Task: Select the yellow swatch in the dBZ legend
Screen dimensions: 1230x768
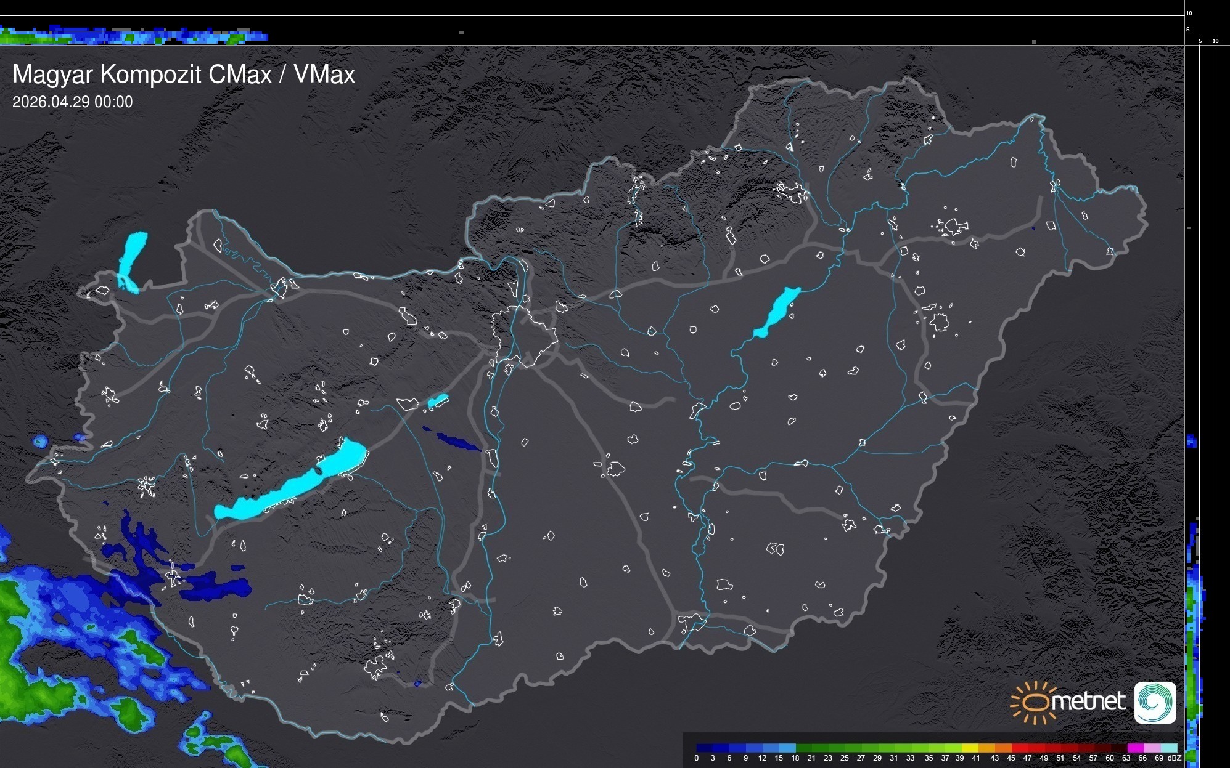Action: coord(970,748)
